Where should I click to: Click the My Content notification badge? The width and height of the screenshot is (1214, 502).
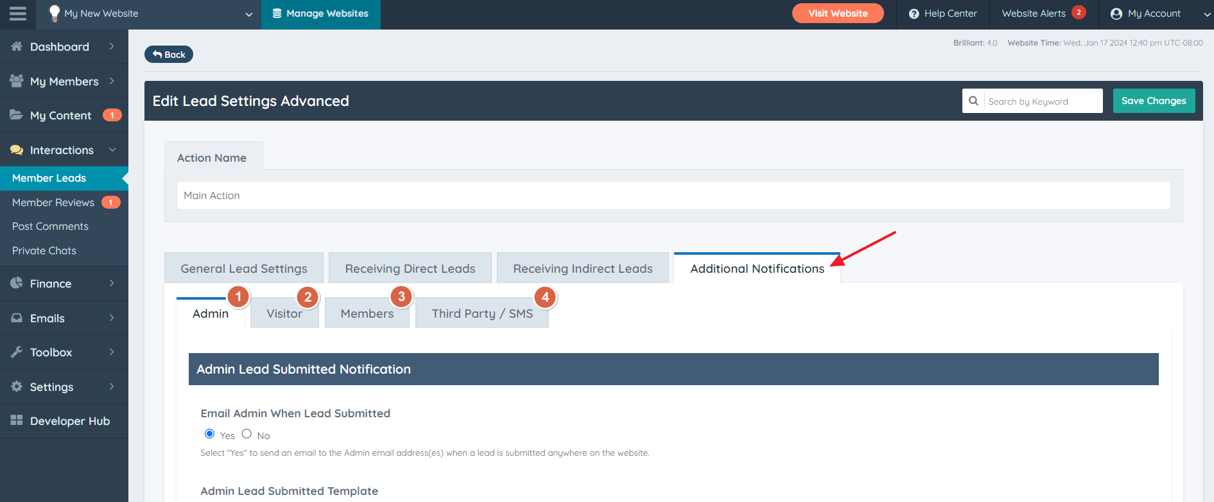112,115
